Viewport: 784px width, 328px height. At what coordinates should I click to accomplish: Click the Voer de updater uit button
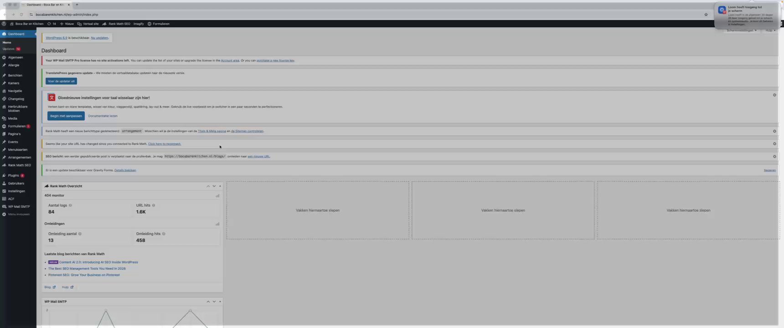click(61, 81)
